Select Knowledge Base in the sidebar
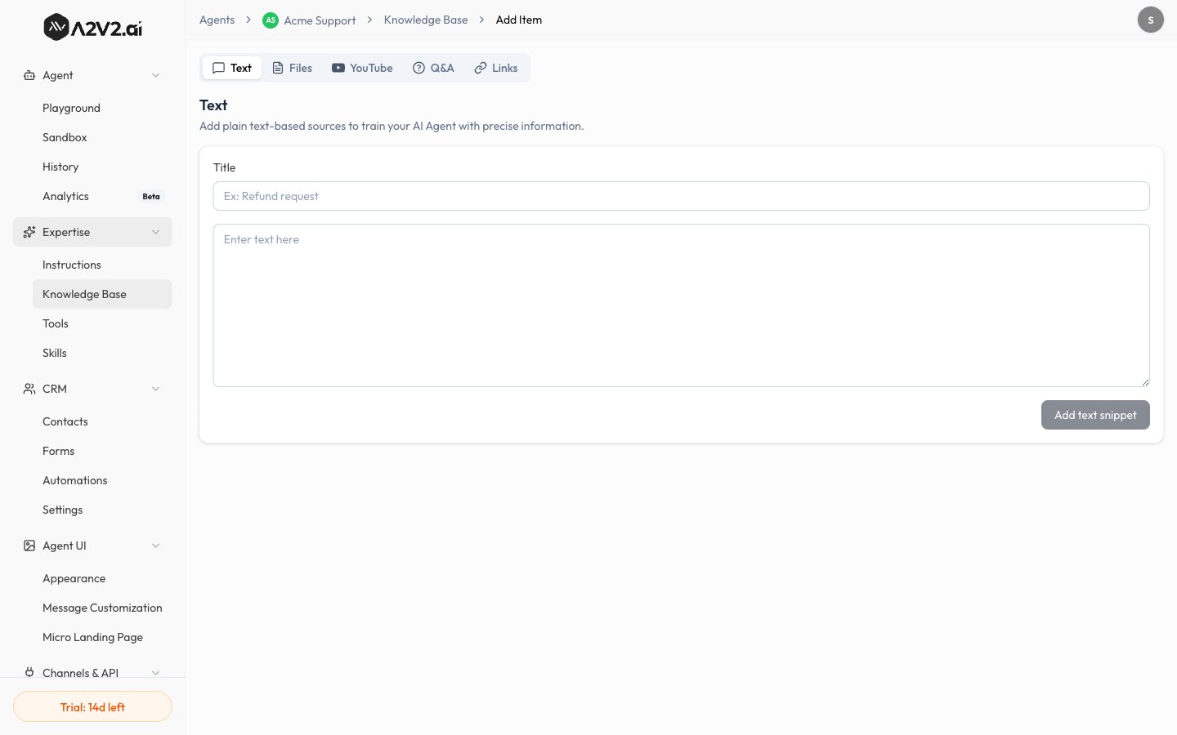The width and height of the screenshot is (1177, 735). click(102, 294)
